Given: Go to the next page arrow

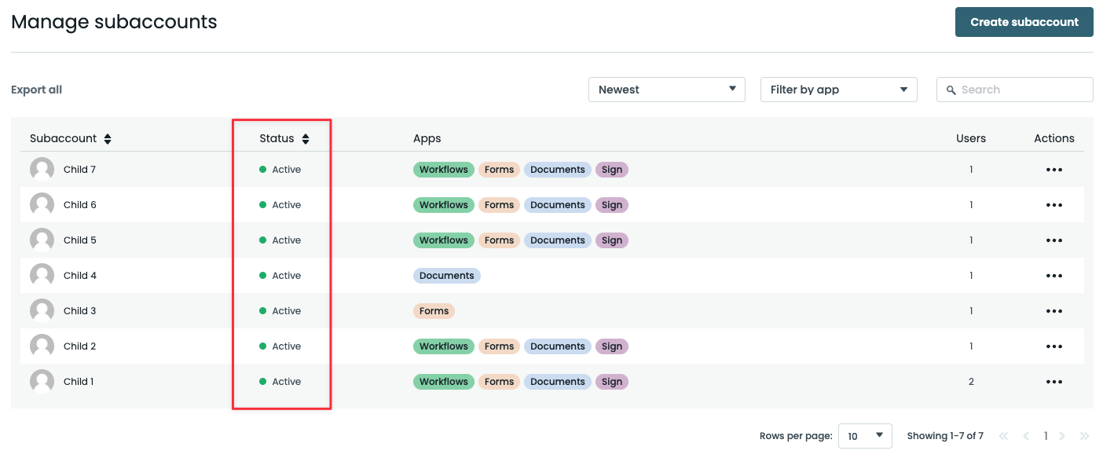Looking at the screenshot, I should click(1062, 436).
